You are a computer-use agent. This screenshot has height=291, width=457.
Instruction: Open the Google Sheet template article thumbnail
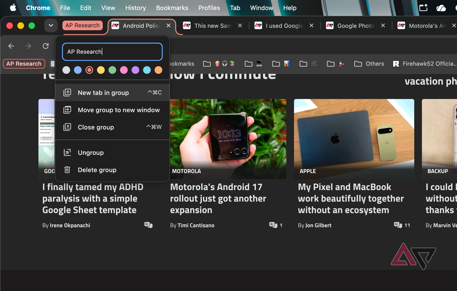click(x=47, y=139)
